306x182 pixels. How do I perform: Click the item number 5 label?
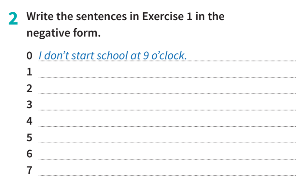30,138
